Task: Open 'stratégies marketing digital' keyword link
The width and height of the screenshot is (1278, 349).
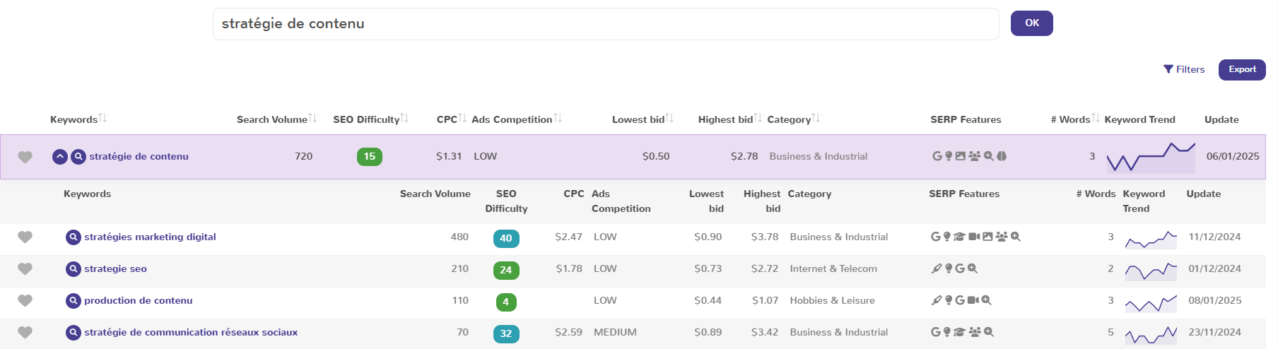Action: (150, 237)
